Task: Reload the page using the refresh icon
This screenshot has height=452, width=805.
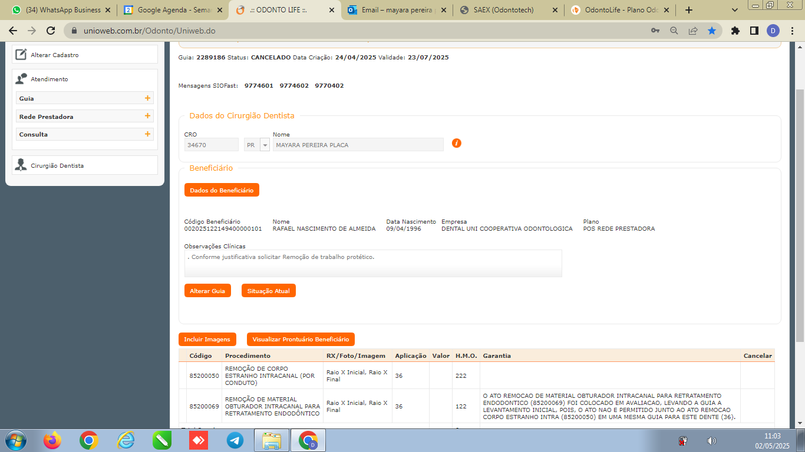Action: [51, 31]
